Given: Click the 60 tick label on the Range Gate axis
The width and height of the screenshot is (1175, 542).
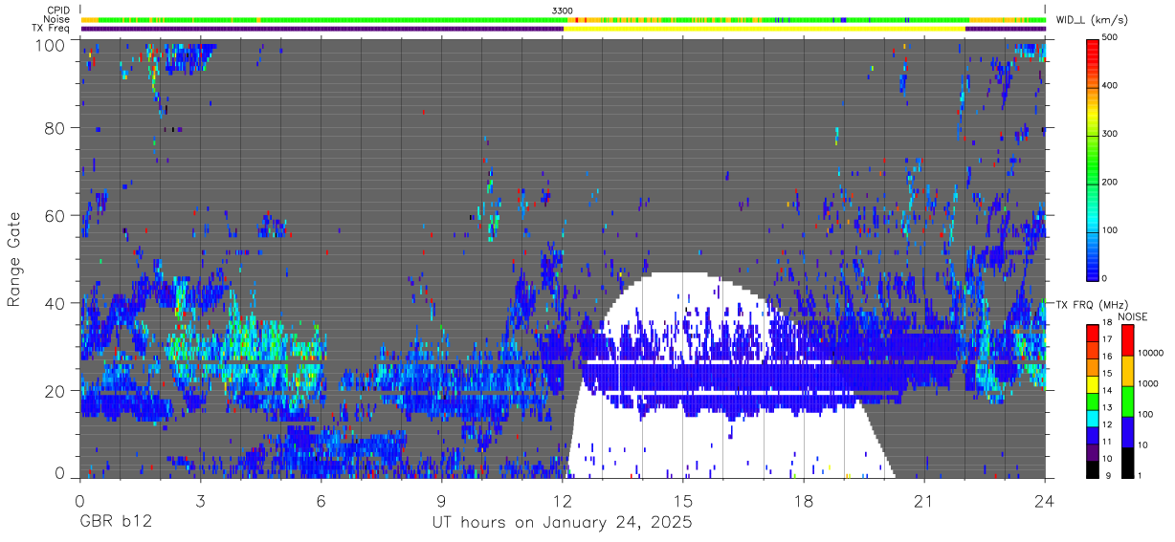Looking at the screenshot, I should coord(55,215).
